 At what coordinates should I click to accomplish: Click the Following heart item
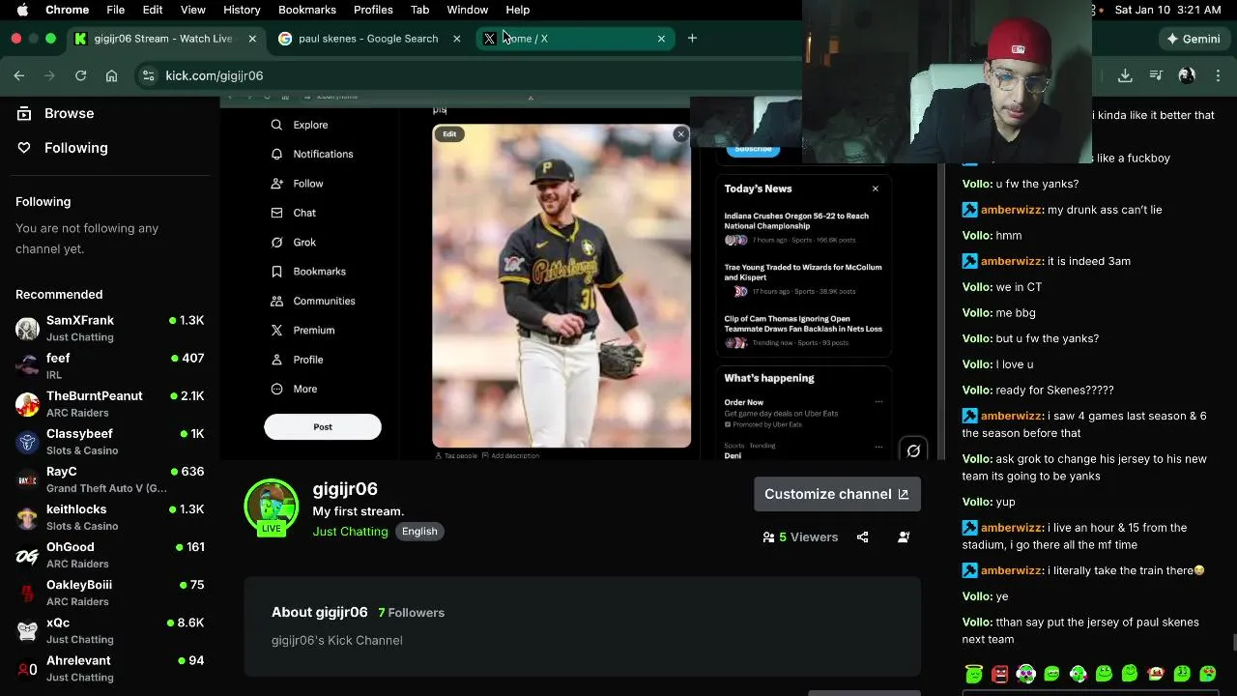click(x=63, y=148)
